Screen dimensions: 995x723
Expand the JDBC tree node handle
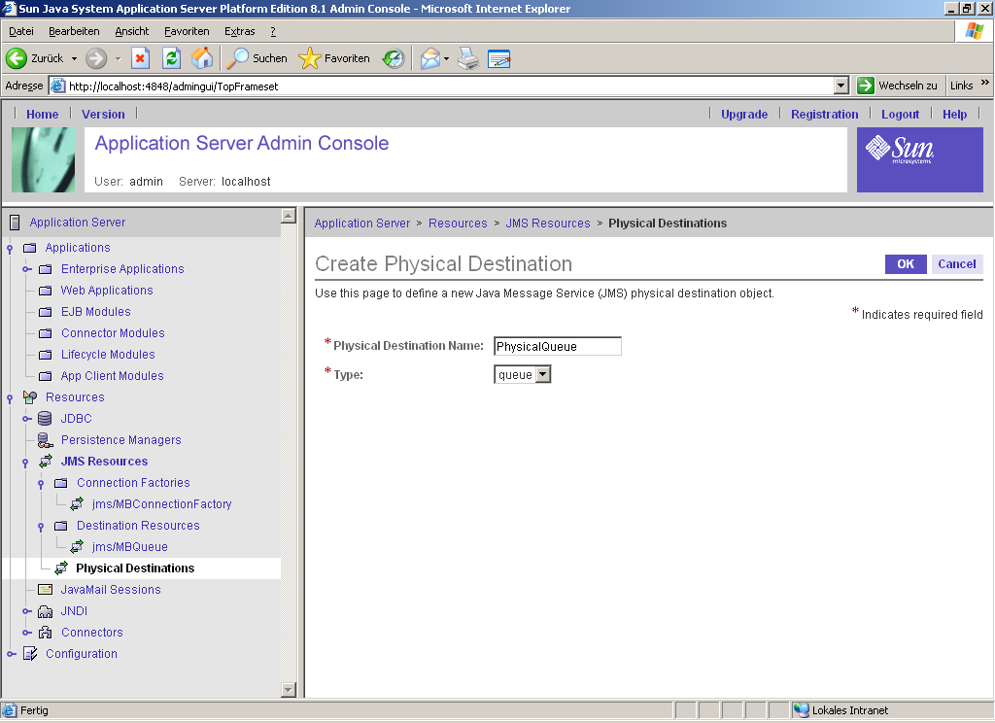tap(26, 419)
